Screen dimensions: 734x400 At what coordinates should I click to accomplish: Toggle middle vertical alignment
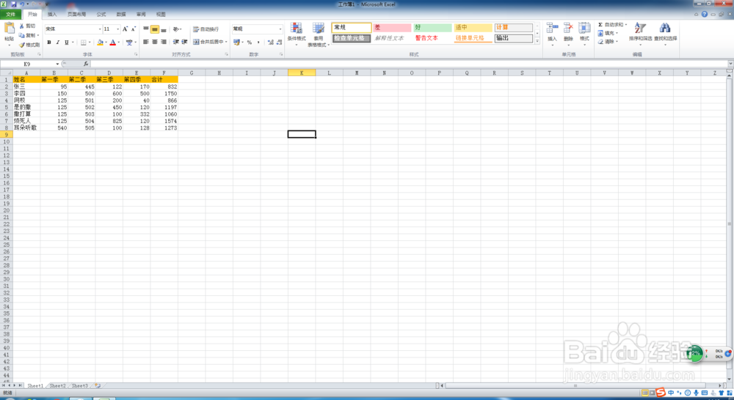click(154, 29)
